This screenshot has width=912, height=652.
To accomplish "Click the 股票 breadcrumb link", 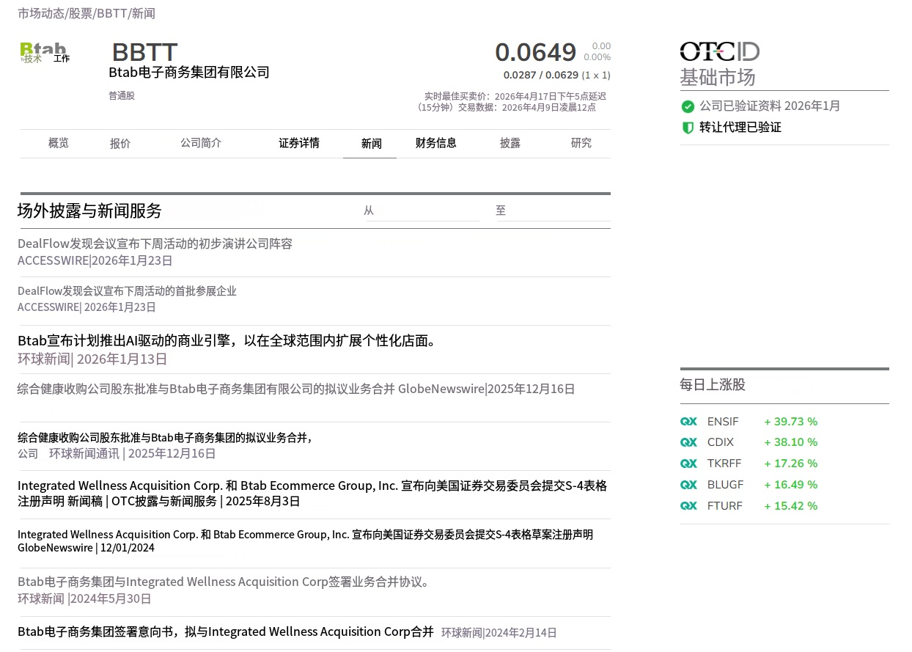I will click(x=80, y=13).
